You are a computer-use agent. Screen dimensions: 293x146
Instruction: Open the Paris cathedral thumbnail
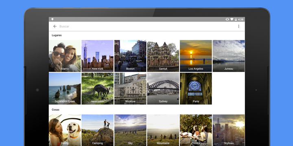tap(196, 88)
